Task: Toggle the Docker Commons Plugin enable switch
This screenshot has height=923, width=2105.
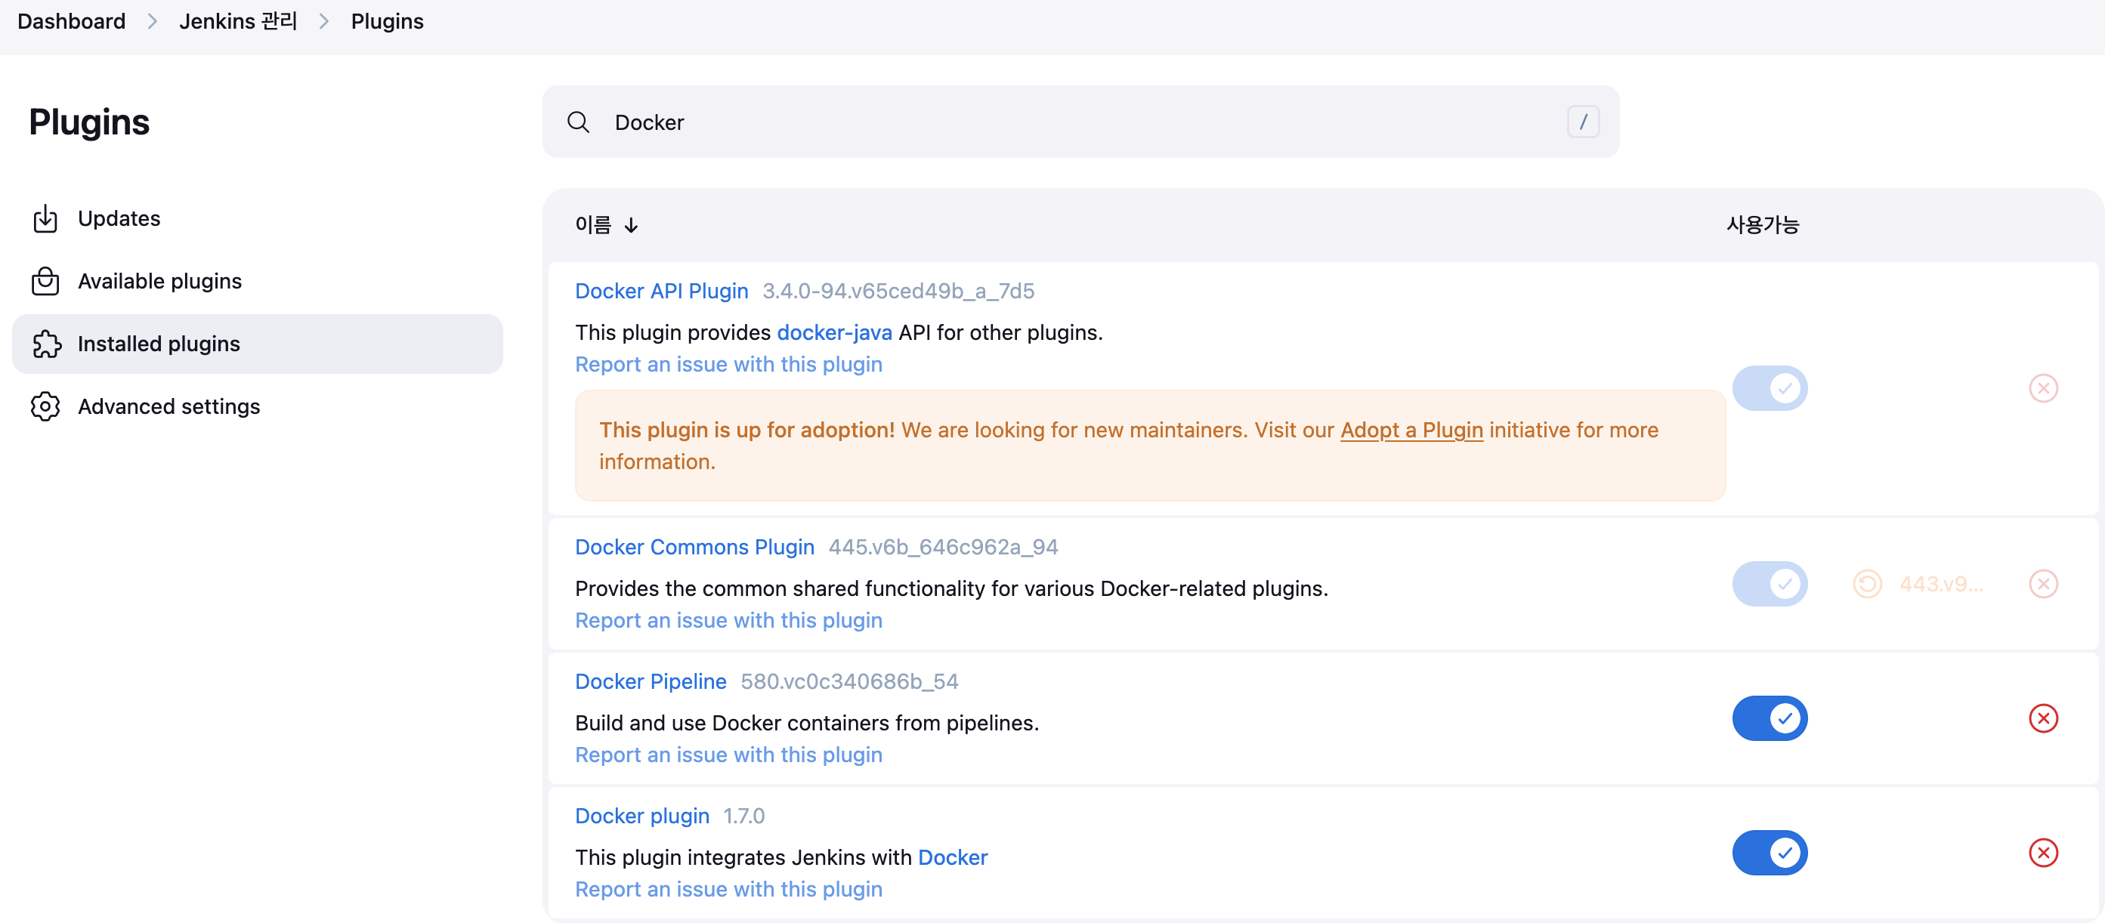Action: click(x=1769, y=584)
